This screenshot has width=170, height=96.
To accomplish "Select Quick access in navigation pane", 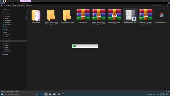I will click(x=7, y=10).
